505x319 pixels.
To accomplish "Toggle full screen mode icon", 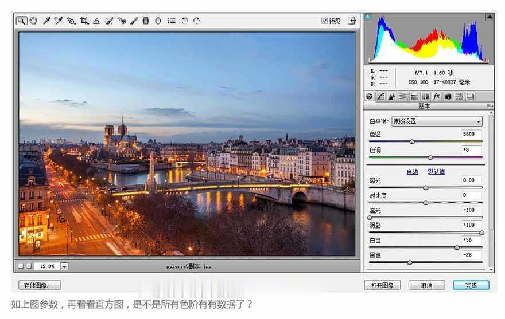I will pyautogui.click(x=352, y=21).
